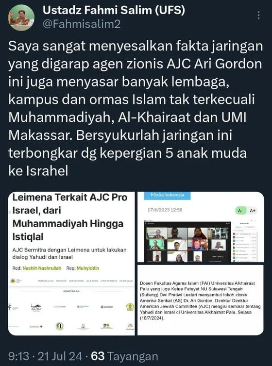The width and height of the screenshot is (272, 366).
Task: Click the 17/6/2023 12:58 article timestamp
Action: (165, 210)
